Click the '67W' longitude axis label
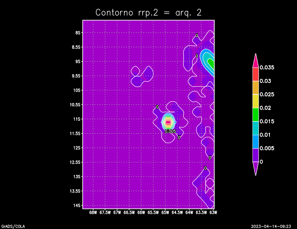Viewport: 297px width, 229px height. click(x=117, y=213)
